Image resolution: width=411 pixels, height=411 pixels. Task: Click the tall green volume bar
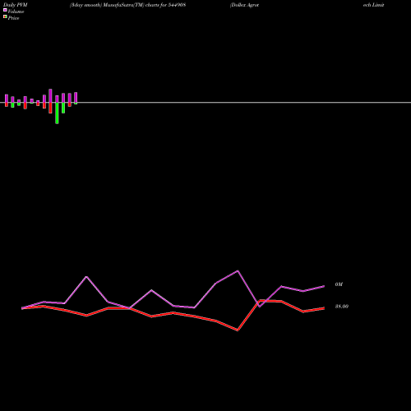(57, 113)
